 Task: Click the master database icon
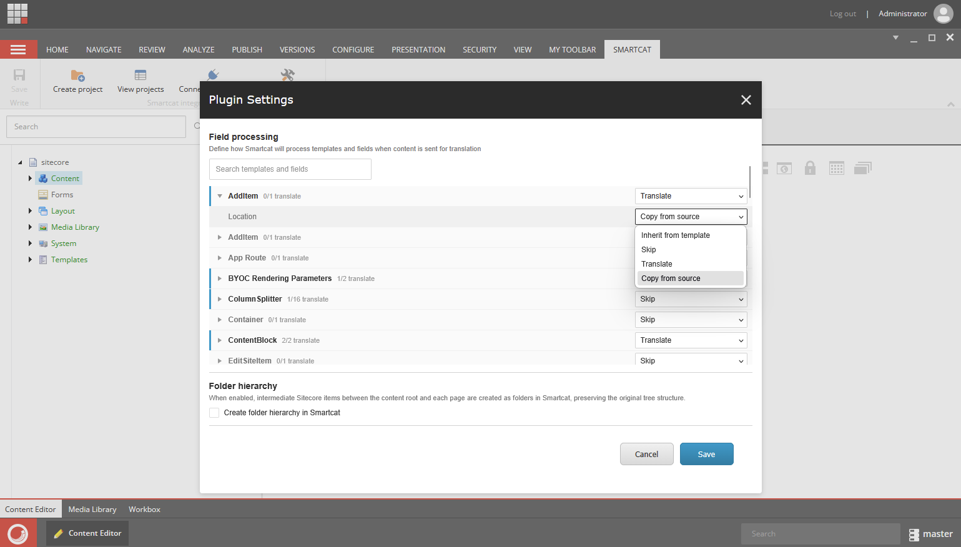(914, 535)
